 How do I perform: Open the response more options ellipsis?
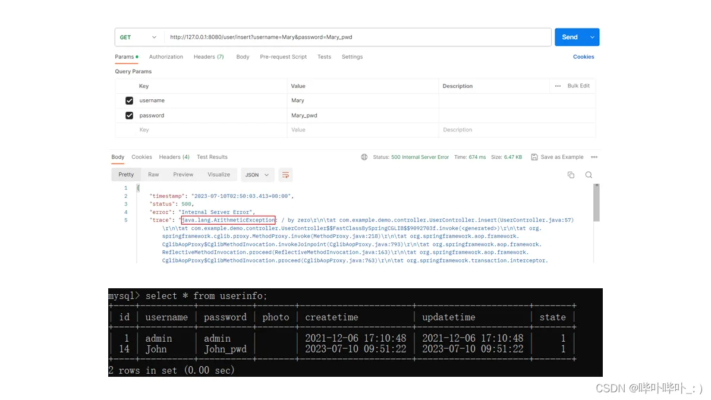click(x=594, y=157)
